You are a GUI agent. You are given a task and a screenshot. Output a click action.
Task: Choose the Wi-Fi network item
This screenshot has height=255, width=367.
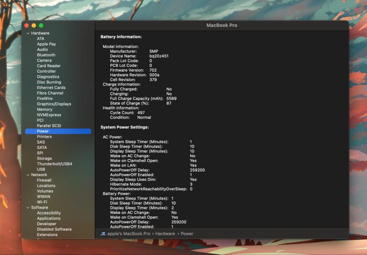[42, 202]
